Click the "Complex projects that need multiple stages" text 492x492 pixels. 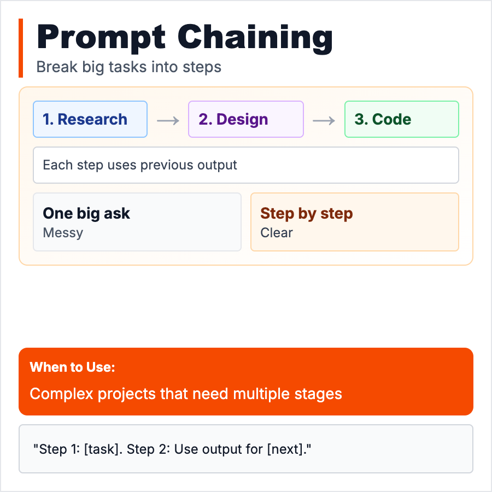[x=186, y=394]
